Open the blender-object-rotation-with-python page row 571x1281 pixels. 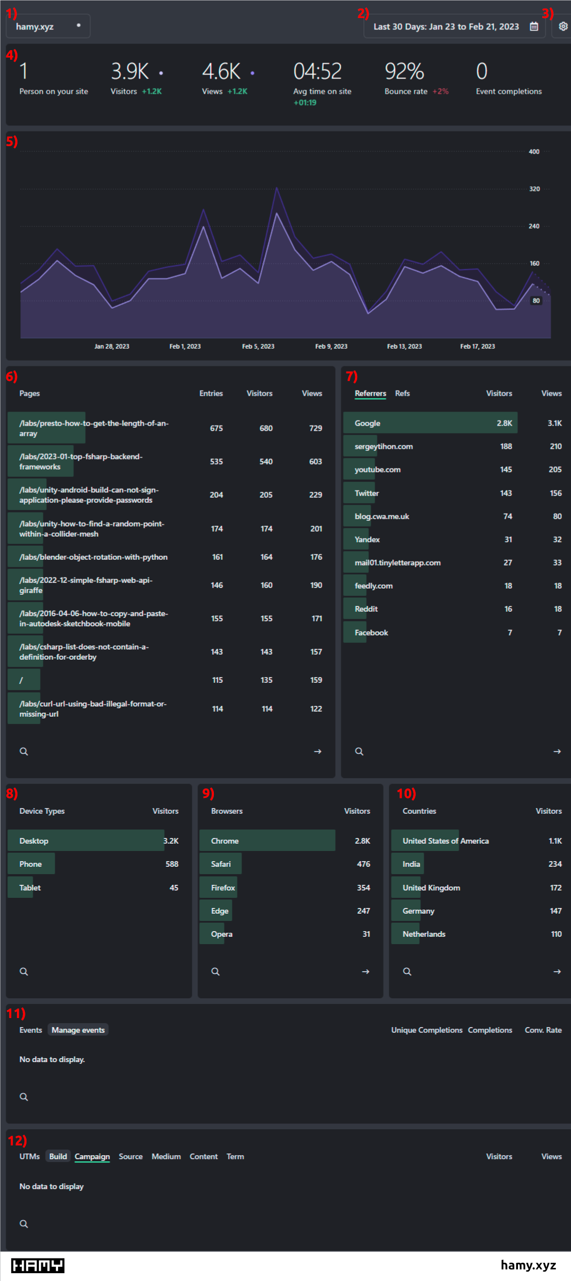coord(170,557)
